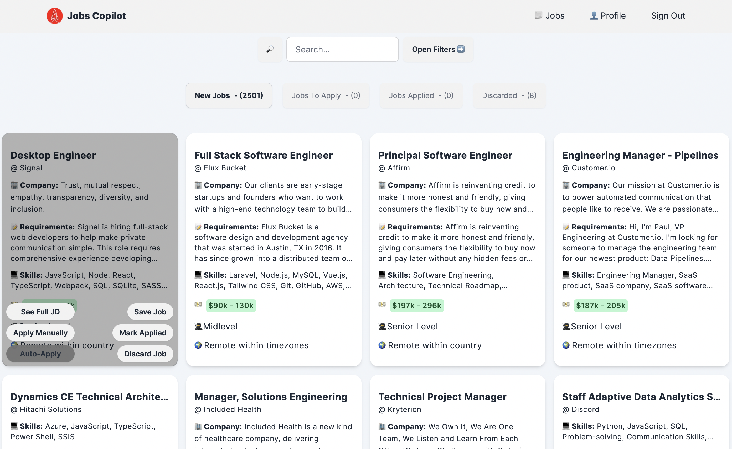
Task: Click the magnifying glass search button
Action: coord(270,49)
